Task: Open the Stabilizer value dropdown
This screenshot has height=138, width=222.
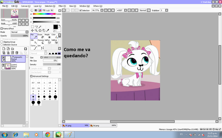Action: (x=166, y=10)
